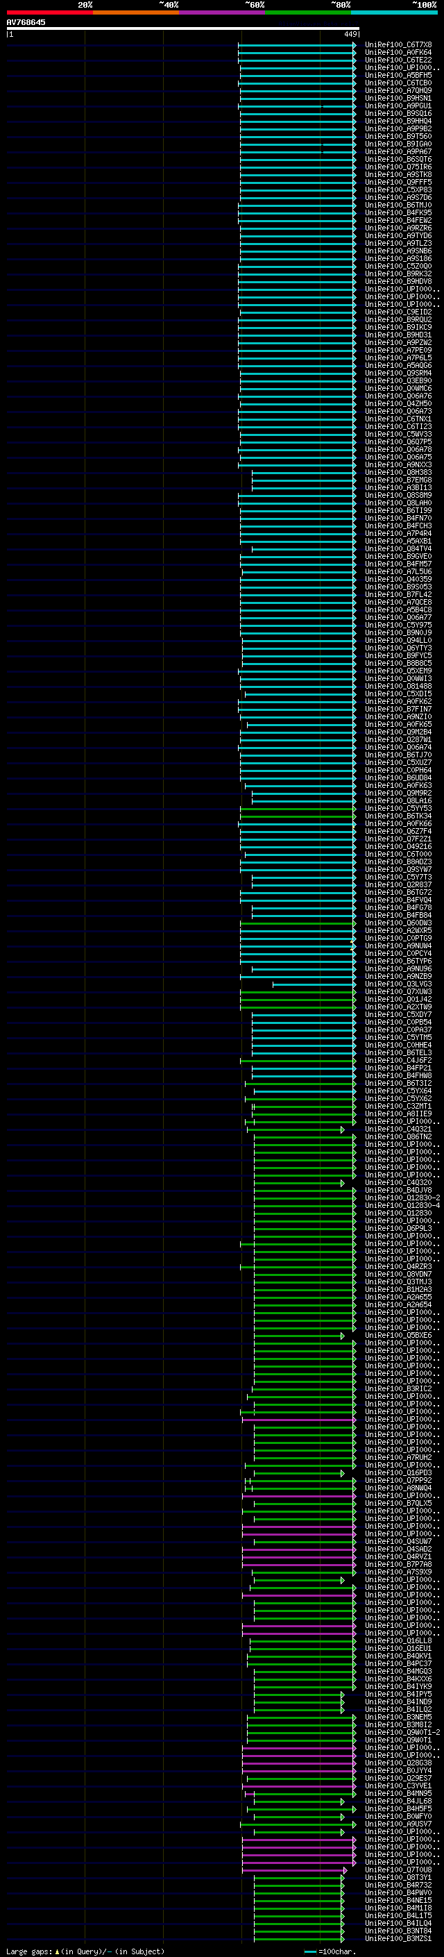Select the UniRef100_Q16PD3 label

[x=398, y=1472]
